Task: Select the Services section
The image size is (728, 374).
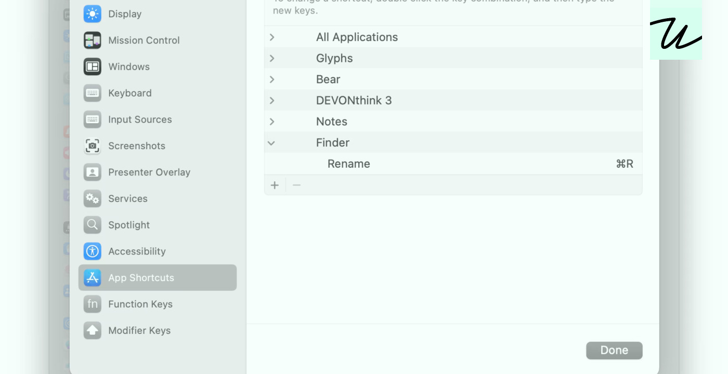Action: [x=158, y=198]
